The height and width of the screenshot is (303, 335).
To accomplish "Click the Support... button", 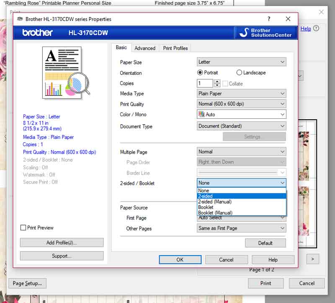I will coord(62,256).
